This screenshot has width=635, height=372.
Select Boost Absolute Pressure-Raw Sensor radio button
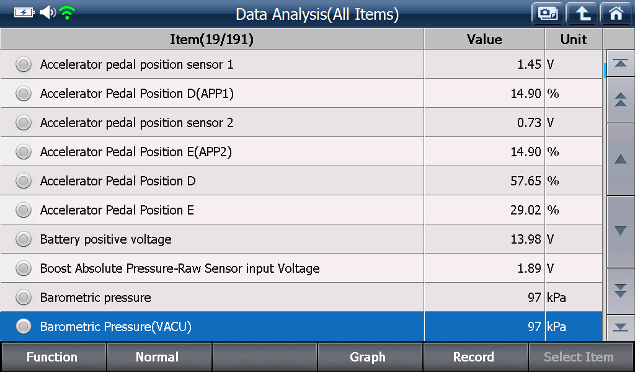pos(24,268)
